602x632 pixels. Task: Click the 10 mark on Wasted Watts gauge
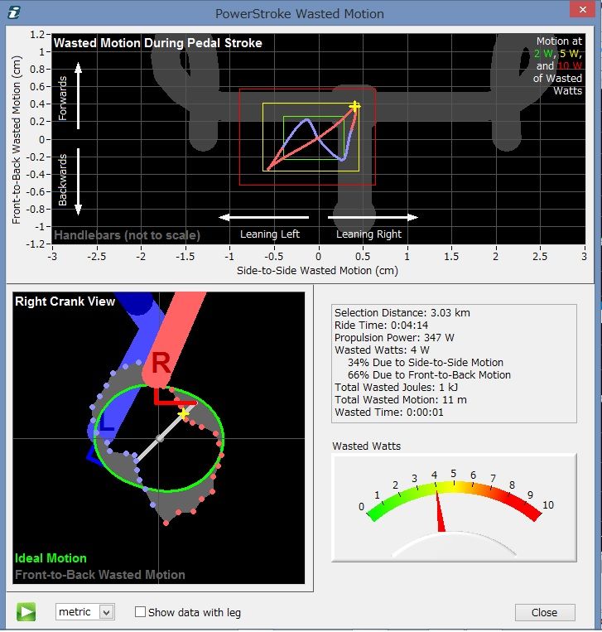(548, 504)
